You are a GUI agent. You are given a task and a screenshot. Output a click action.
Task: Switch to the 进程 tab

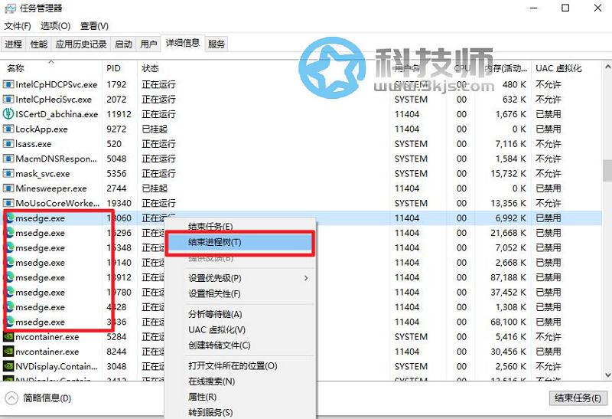point(13,44)
